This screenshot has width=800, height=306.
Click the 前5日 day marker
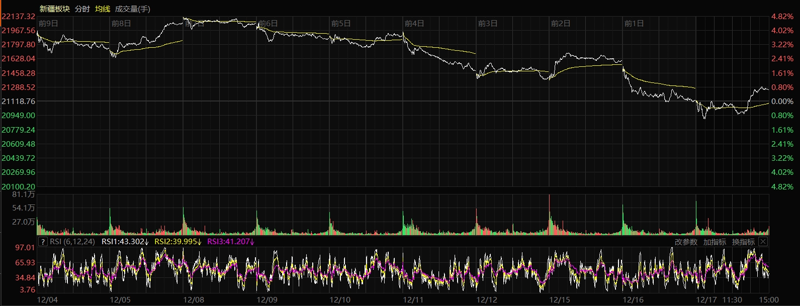(x=341, y=24)
